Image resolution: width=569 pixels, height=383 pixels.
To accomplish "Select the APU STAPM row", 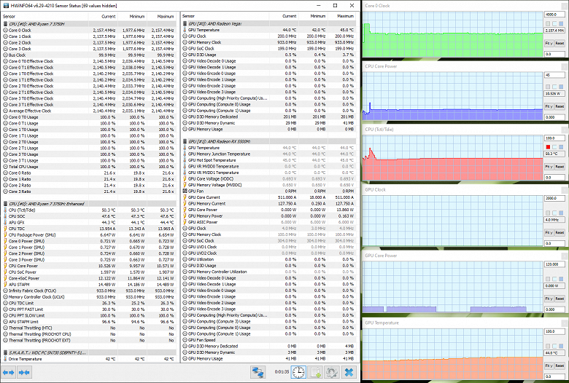I will (89, 285).
